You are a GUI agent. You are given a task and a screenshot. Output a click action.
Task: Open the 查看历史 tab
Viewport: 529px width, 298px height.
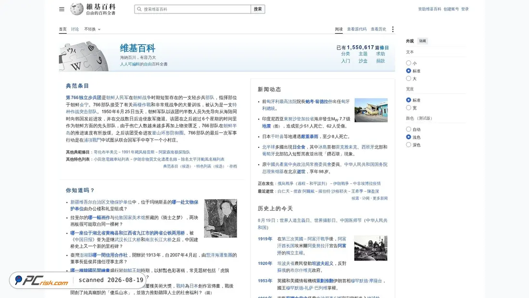378,29
